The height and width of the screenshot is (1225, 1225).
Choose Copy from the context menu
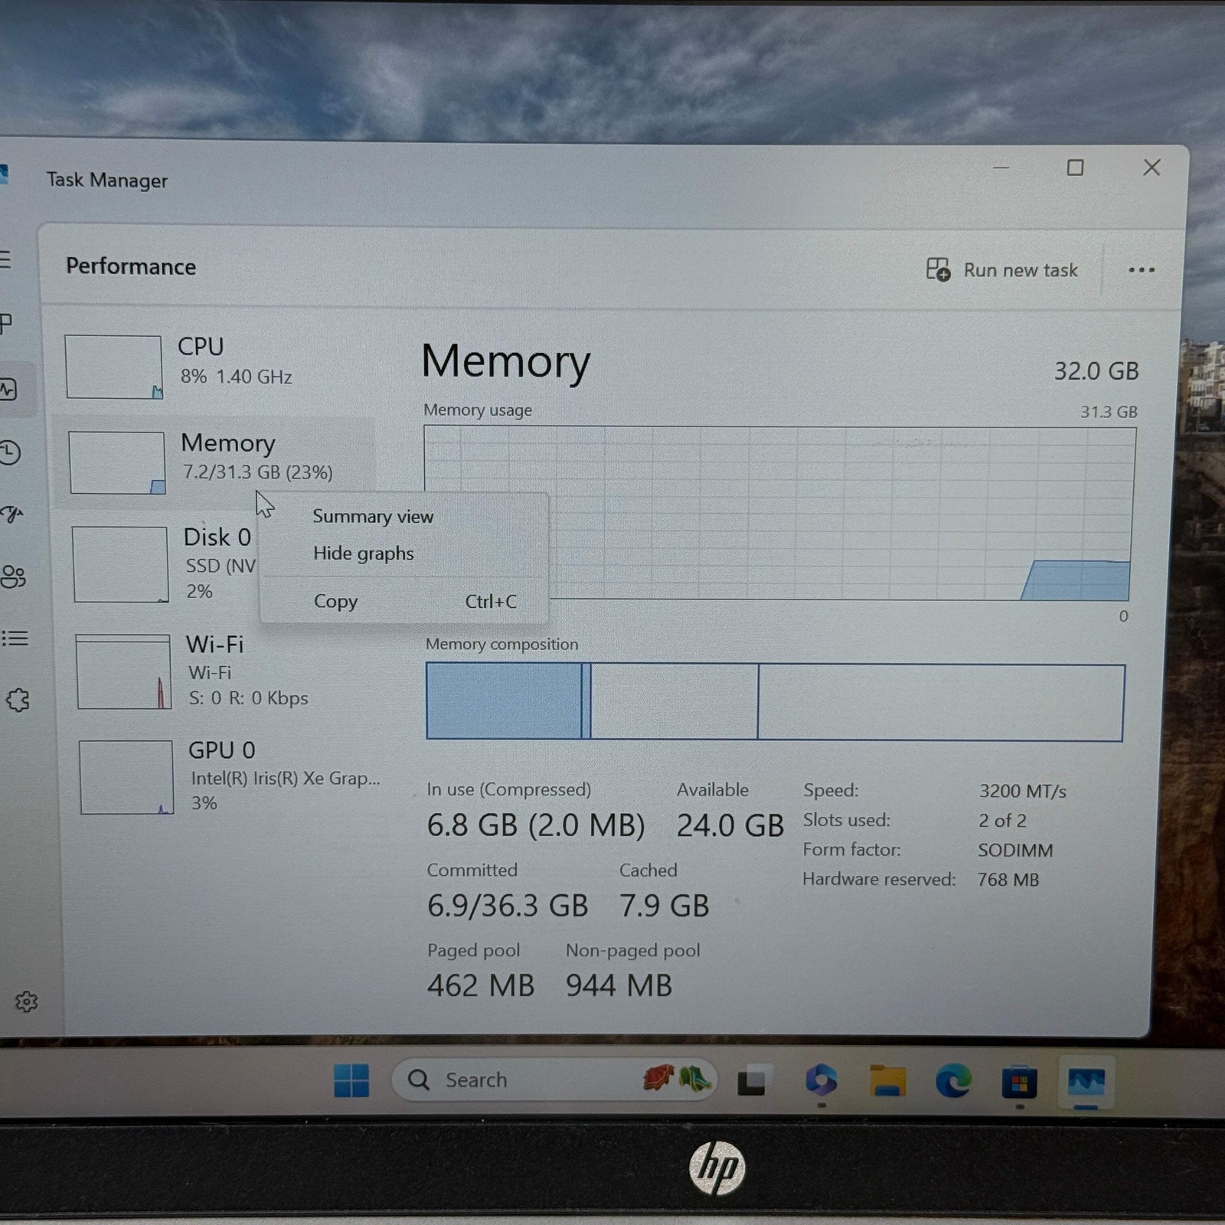(x=404, y=601)
